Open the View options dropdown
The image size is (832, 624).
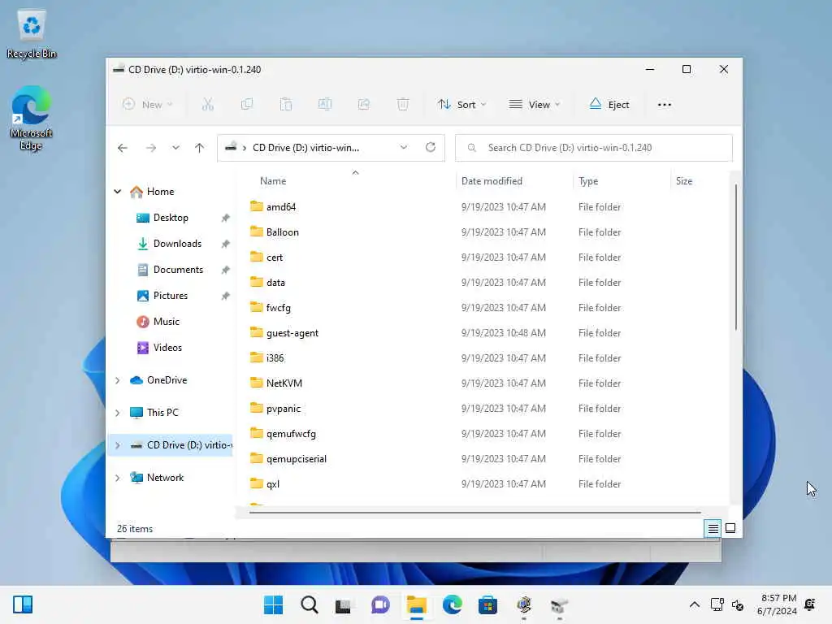pos(535,105)
